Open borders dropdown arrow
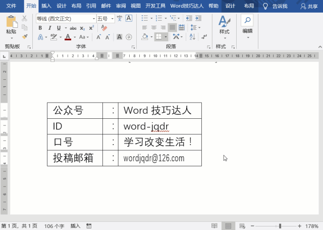 pos(166,37)
